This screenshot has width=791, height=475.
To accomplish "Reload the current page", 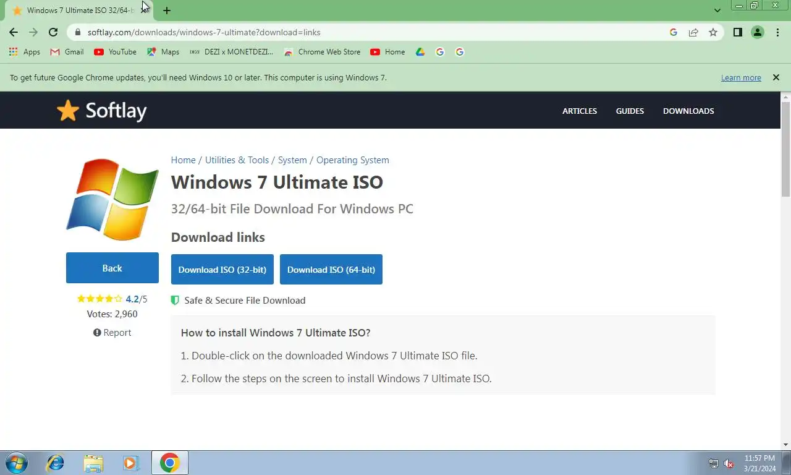I will coord(53,32).
